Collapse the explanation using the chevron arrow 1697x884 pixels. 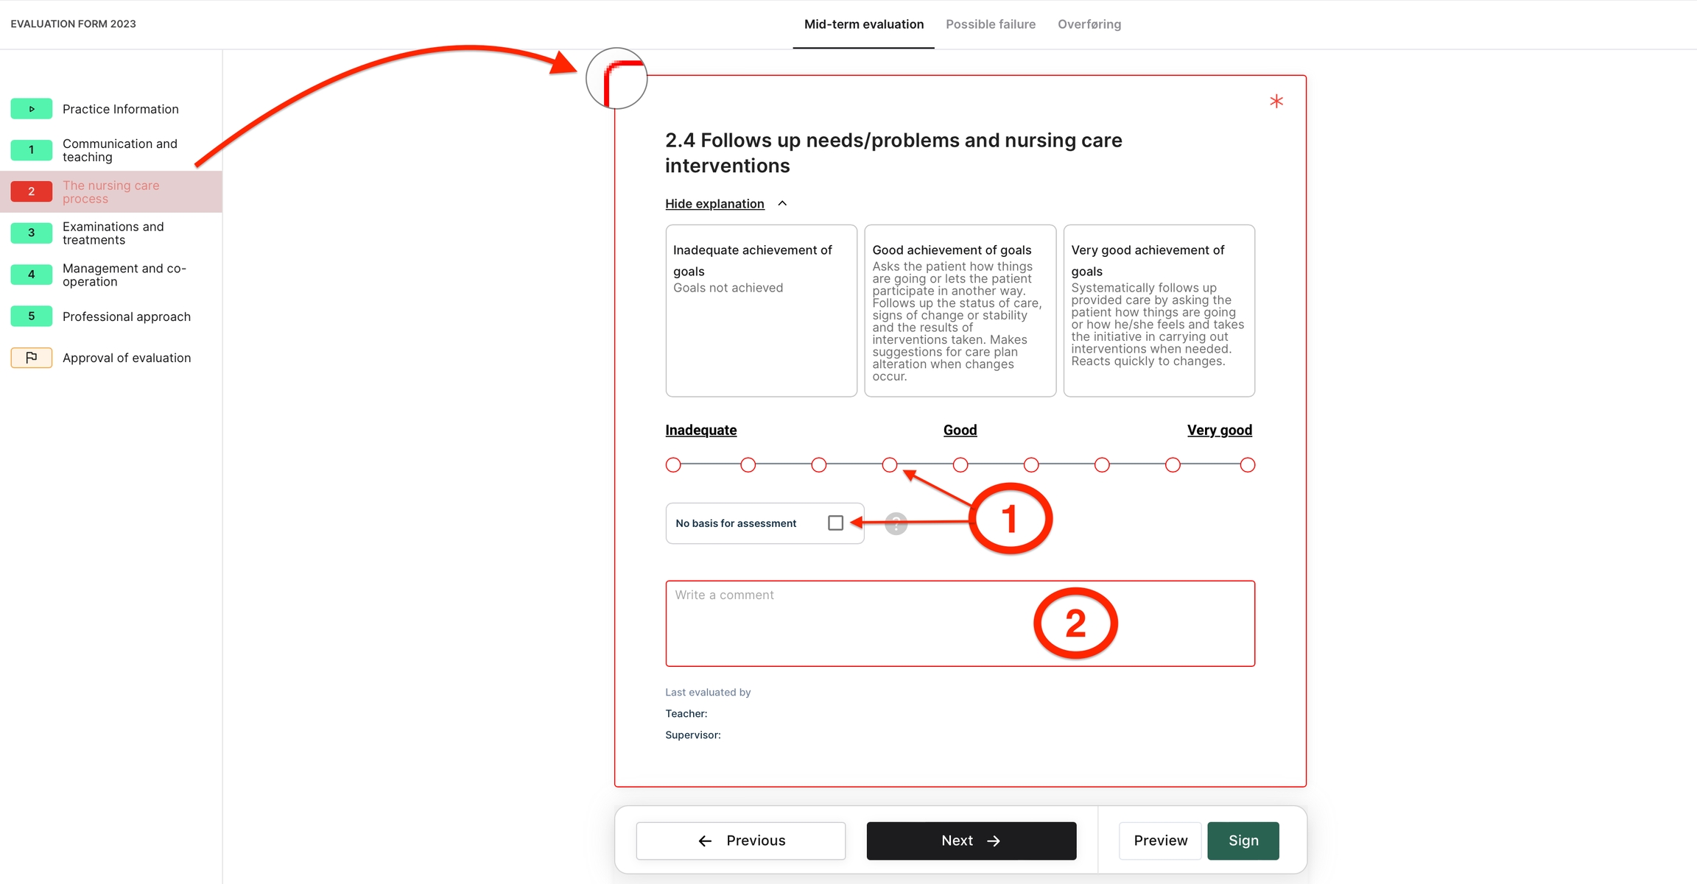click(782, 204)
